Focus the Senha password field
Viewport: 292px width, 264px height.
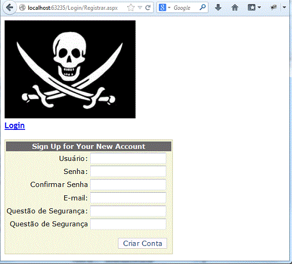tap(128, 171)
